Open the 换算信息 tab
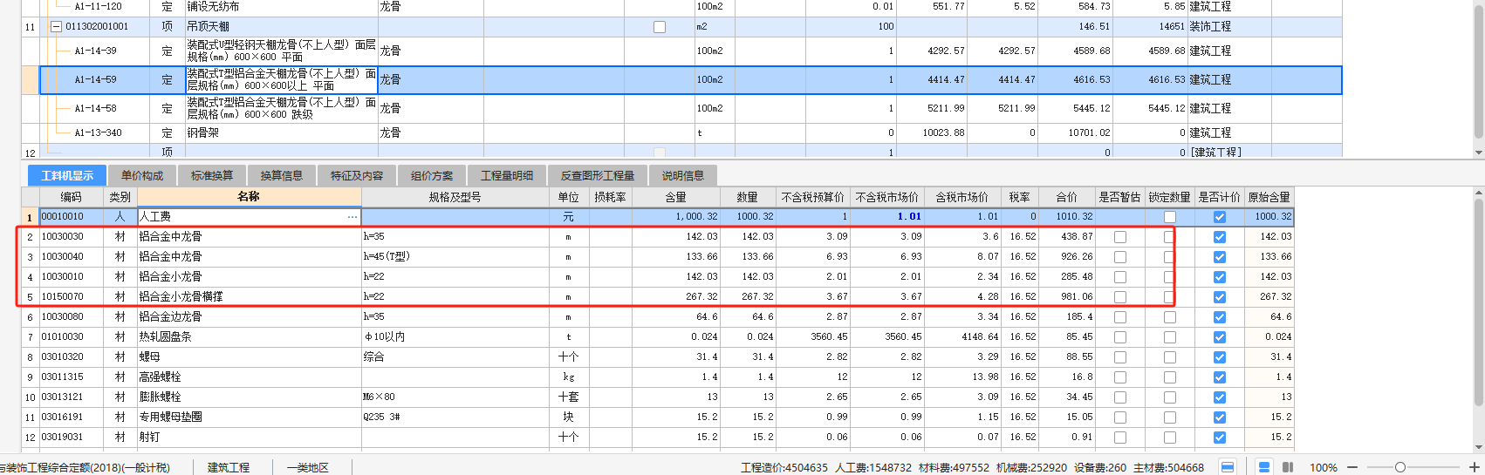The height and width of the screenshot is (475, 1485). point(282,175)
